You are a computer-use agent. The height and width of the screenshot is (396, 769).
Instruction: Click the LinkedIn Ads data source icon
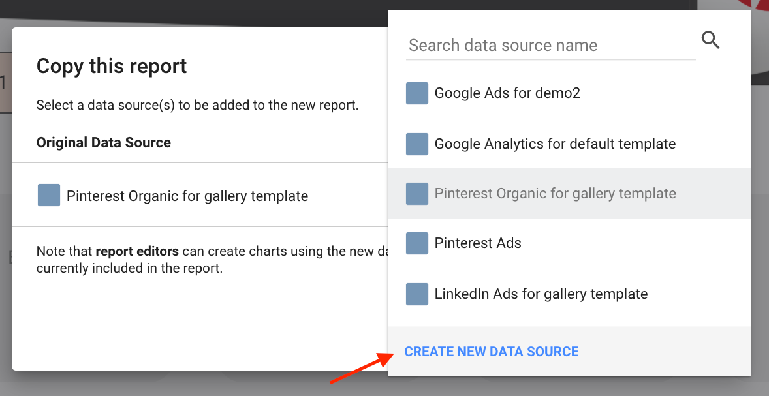[417, 294]
